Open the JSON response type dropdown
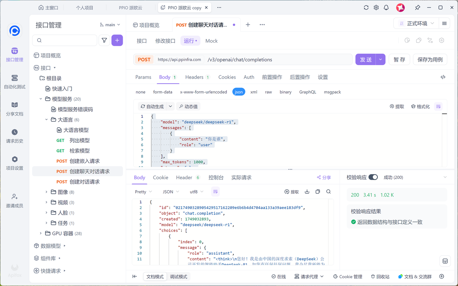Image resolution: width=458 pixels, height=286 pixels. tap(171, 192)
